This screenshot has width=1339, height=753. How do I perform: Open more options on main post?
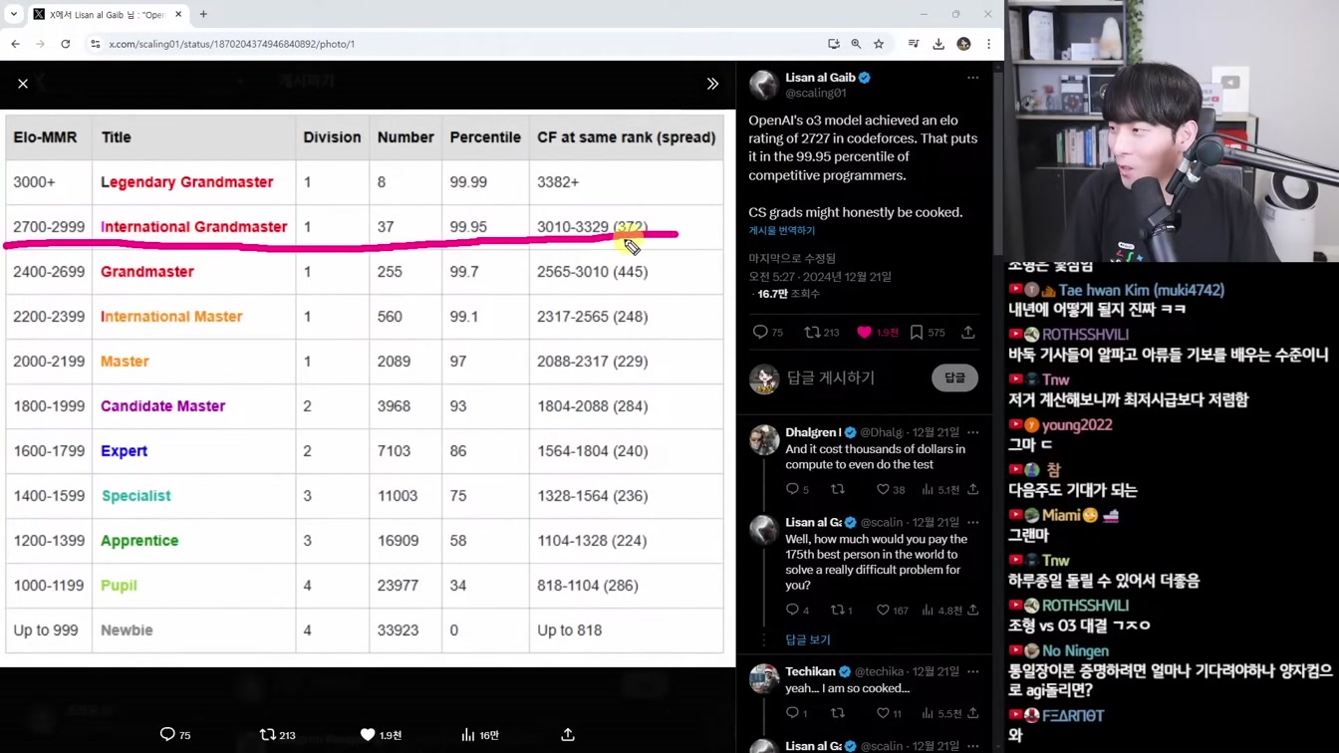[972, 78]
